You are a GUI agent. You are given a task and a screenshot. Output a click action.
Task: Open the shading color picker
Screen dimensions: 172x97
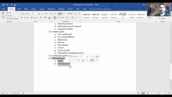coord(74,18)
